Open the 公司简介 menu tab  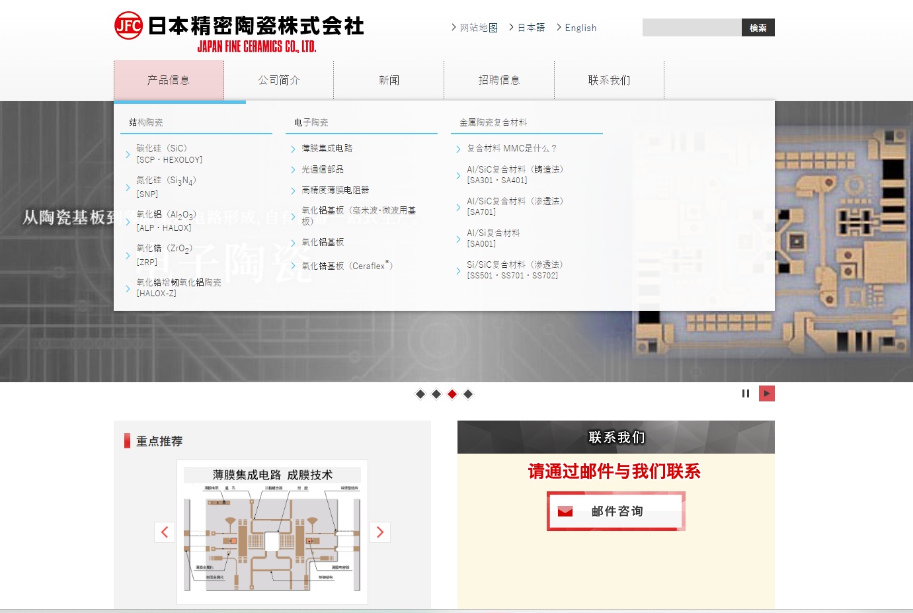(x=279, y=80)
